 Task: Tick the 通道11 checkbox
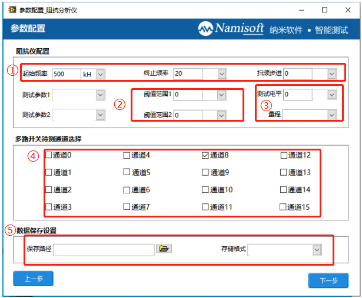coord(205,207)
